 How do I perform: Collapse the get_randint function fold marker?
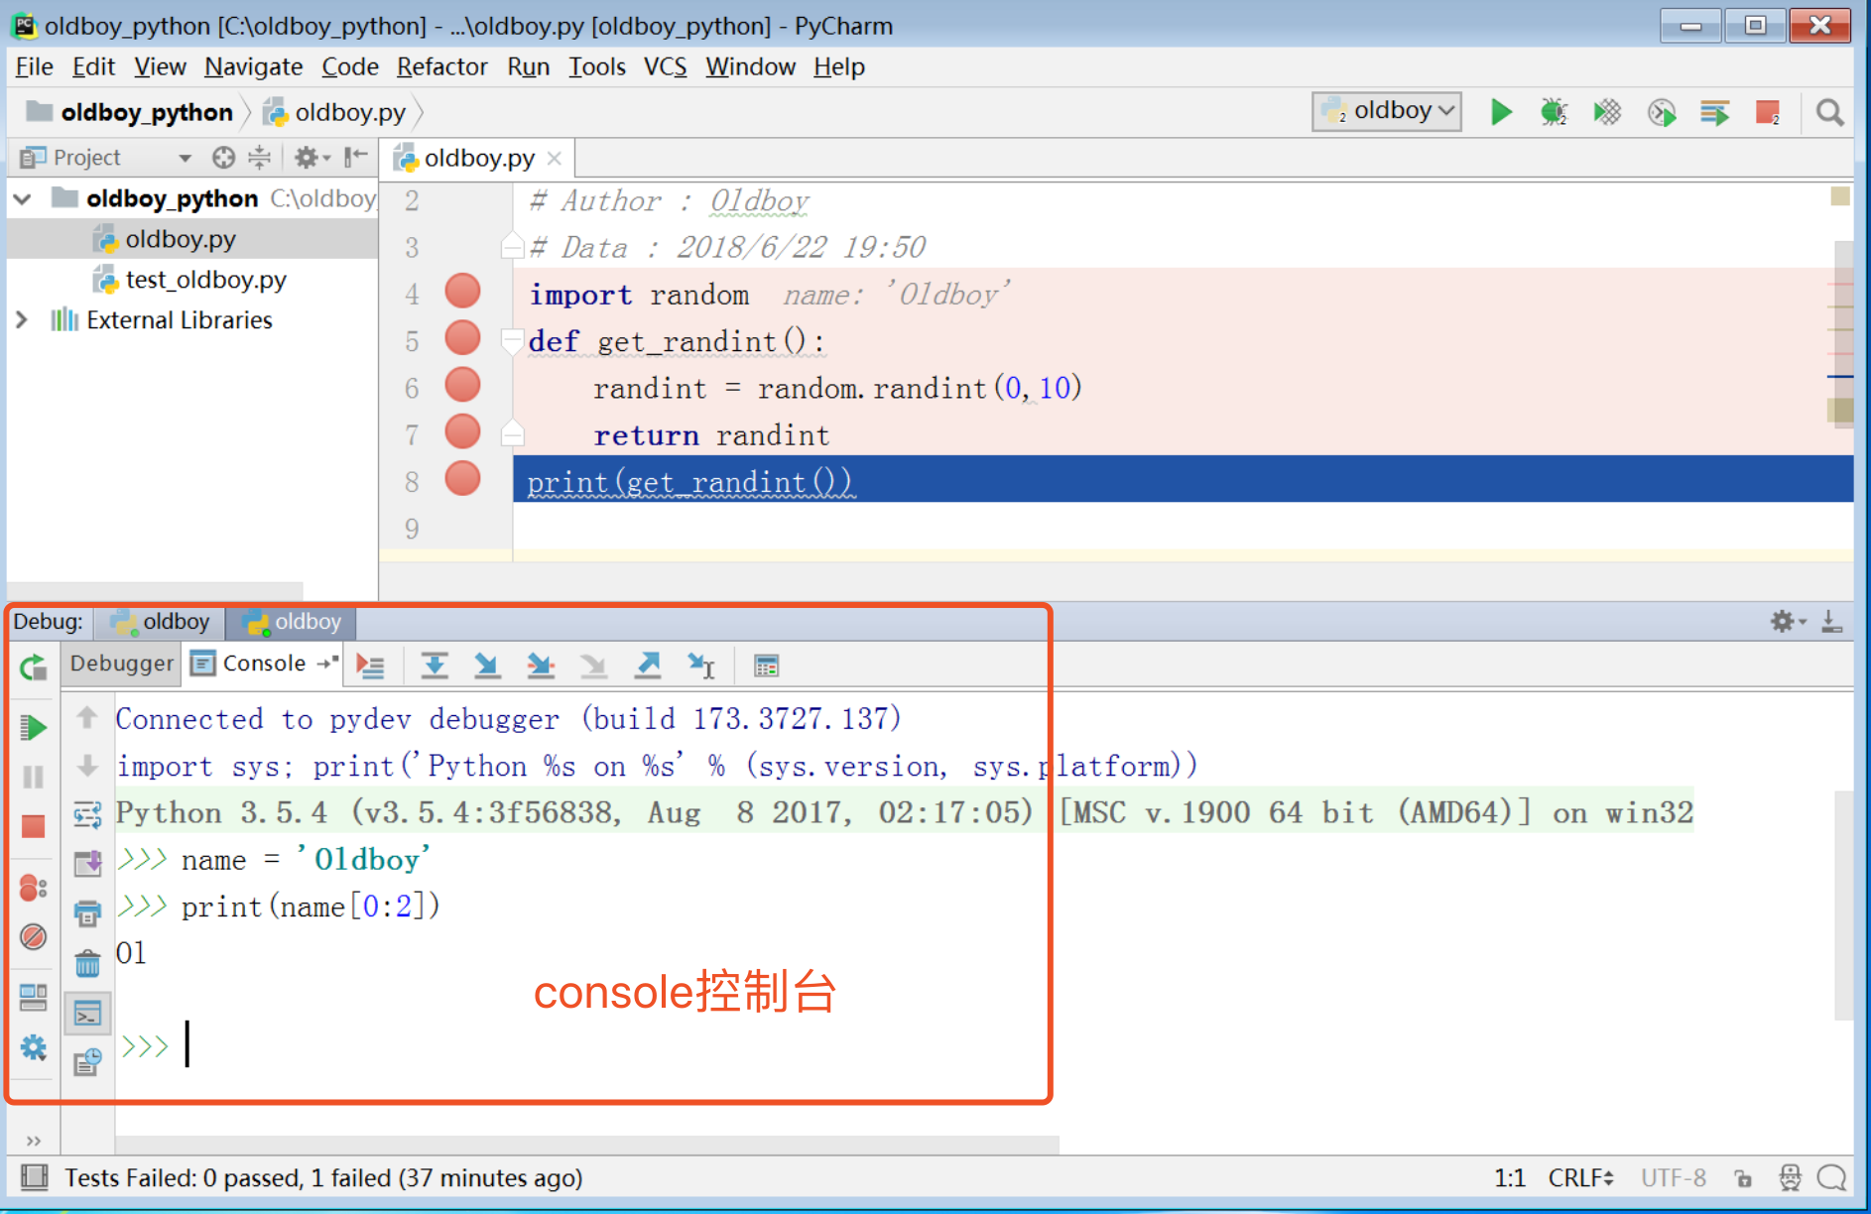[x=512, y=340]
